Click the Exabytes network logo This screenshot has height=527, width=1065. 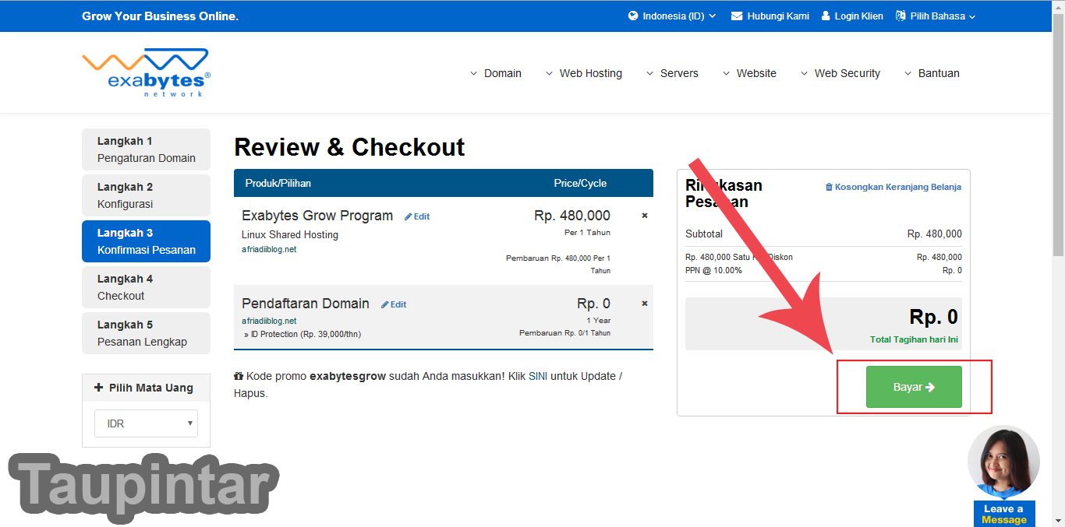pyautogui.click(x=146, y=72)
